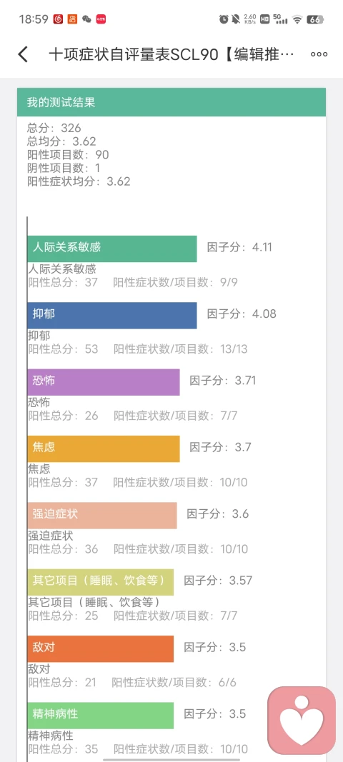Viewport: 343px width, 762px height.
Task: Tap the muted bell status icon
Action: [236, 19]
